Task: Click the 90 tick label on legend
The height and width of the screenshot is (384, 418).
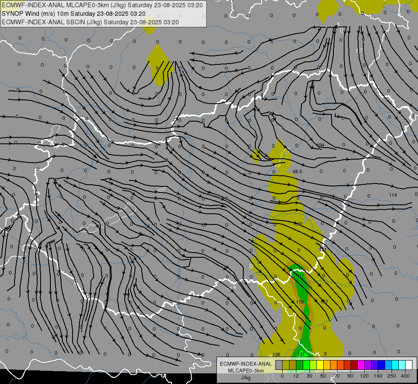Action: tap(350, 376)
